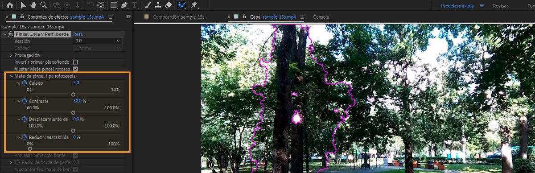
Task: Show hidden panels with double chevron
Action: click(128, 17)
